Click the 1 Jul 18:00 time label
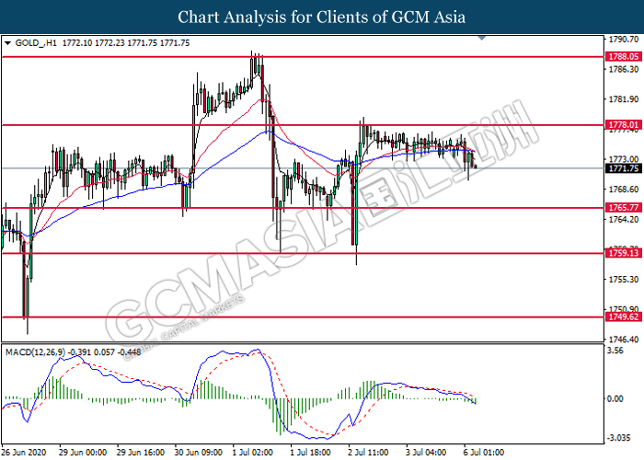 311,453
